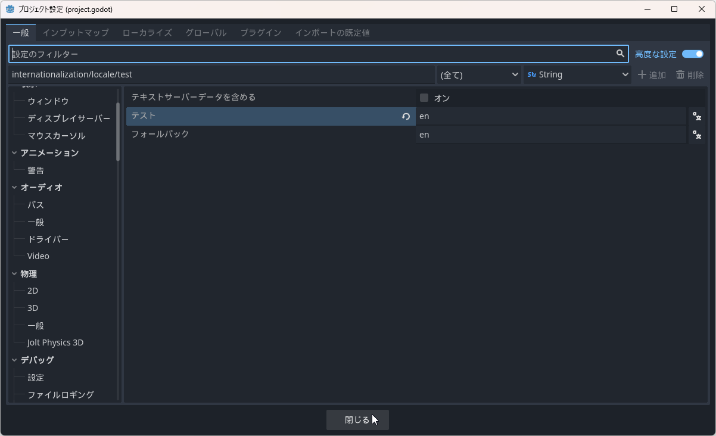Open the String type dropdown

(x=577, y=74)
